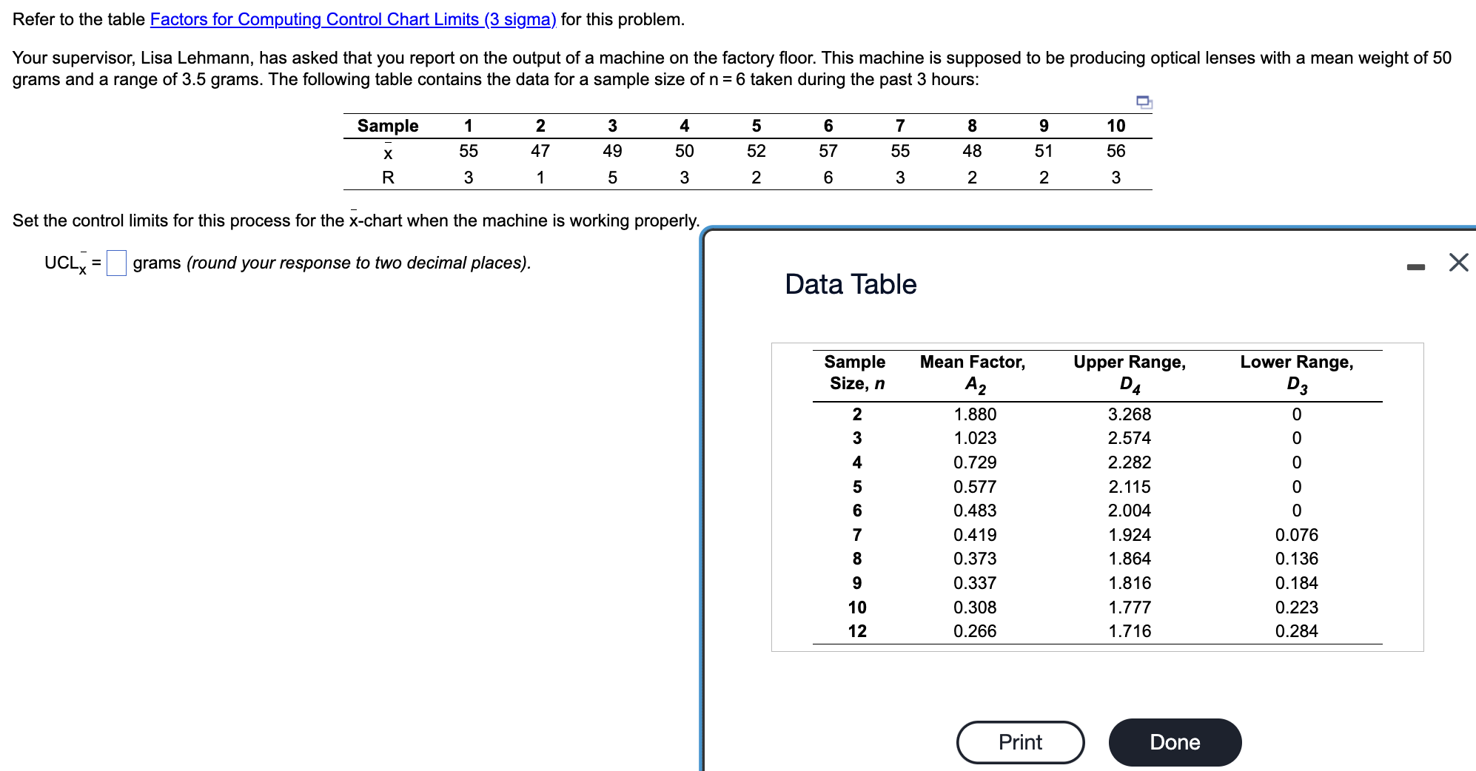Viewport: 1476px width, 771px height.
Task: Click the A2 value 0.308
Action: (x=975, y=607)
